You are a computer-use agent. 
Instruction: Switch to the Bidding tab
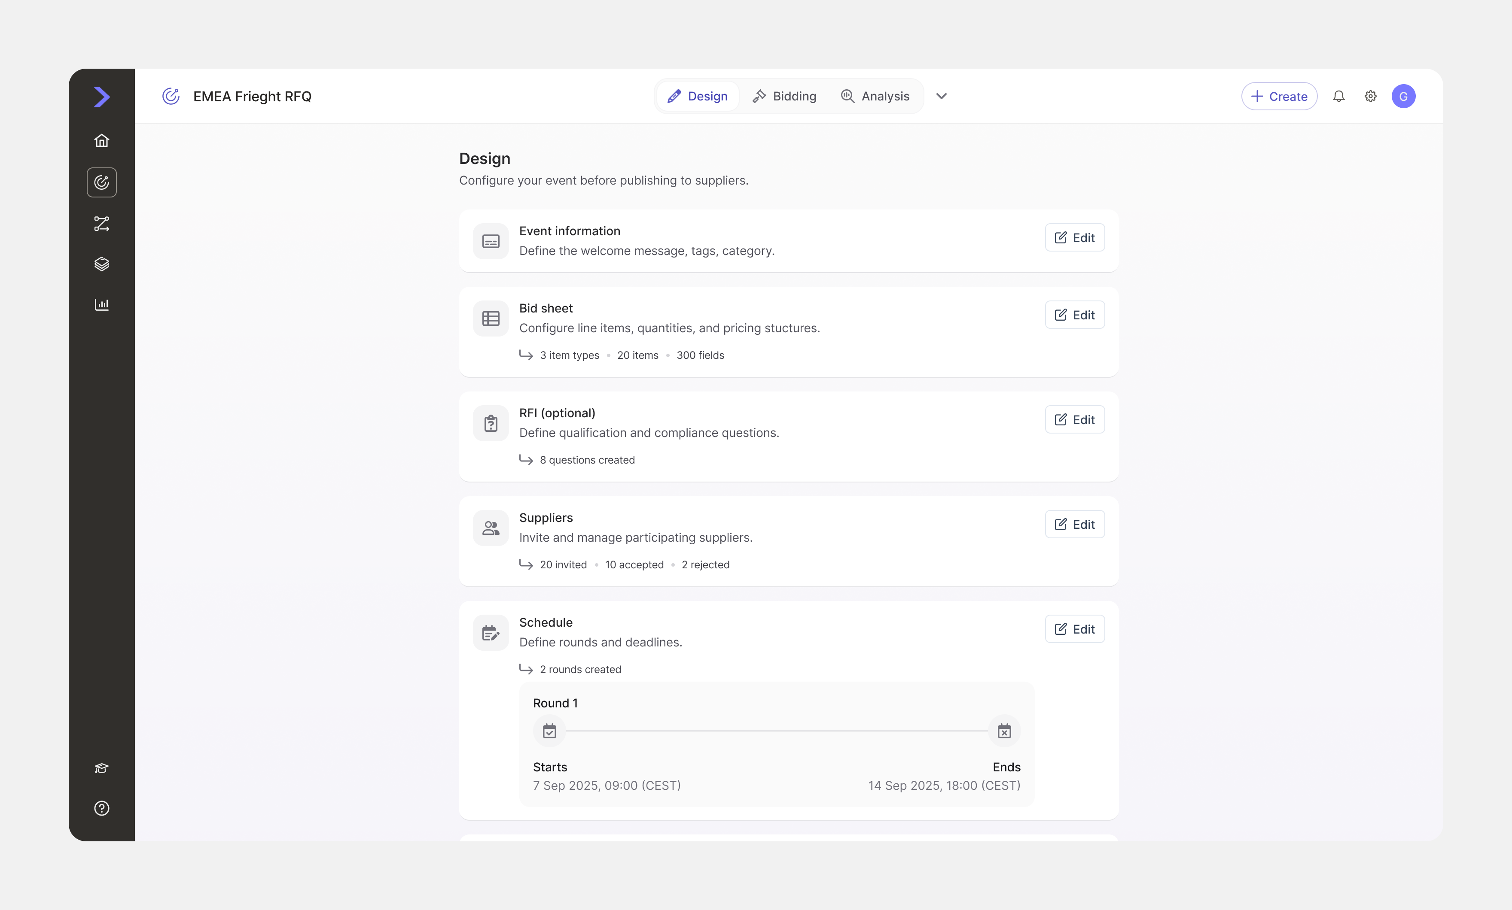785,96
